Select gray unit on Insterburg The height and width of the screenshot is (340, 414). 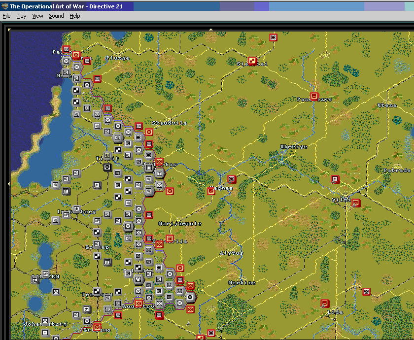pyautogui.click(x=76, y=209)
